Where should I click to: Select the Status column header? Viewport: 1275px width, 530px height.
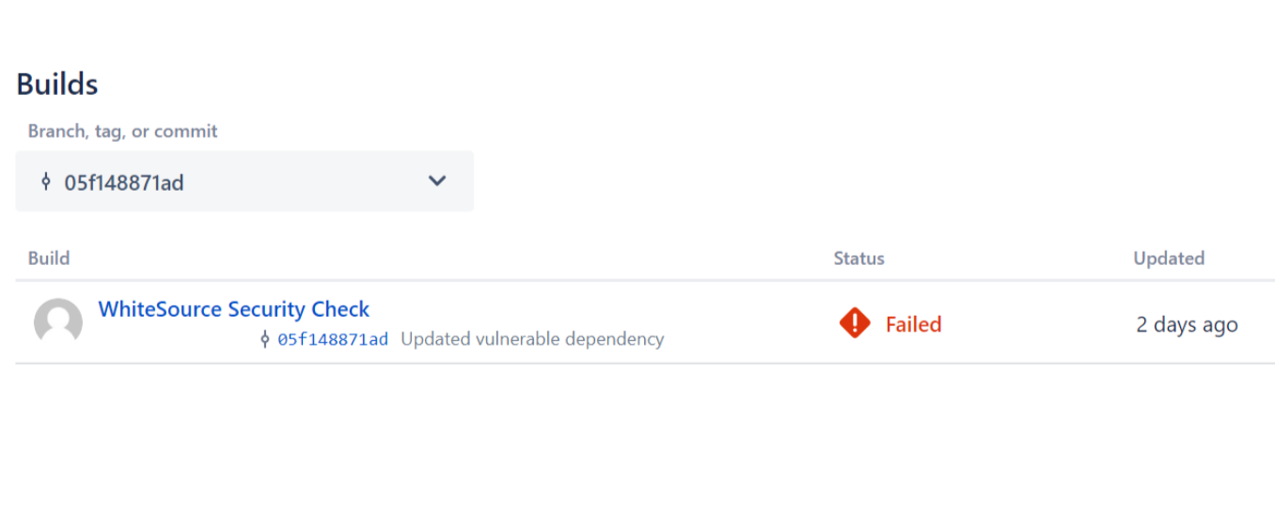click(858, 258)
